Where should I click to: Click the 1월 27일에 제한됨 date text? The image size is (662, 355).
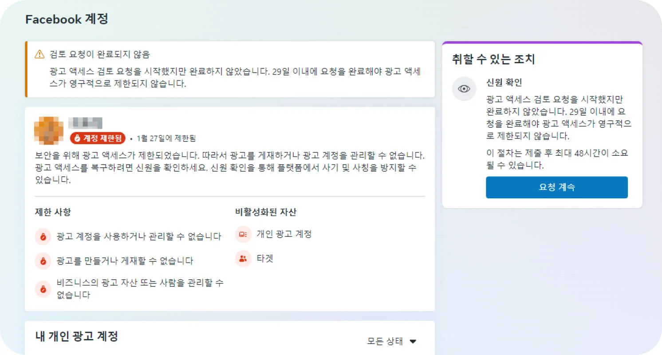click(x=166, y=138)
